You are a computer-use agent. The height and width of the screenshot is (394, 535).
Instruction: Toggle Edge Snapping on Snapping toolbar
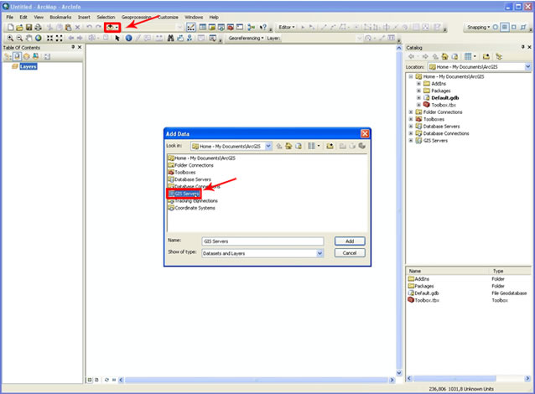click(523, 28)
